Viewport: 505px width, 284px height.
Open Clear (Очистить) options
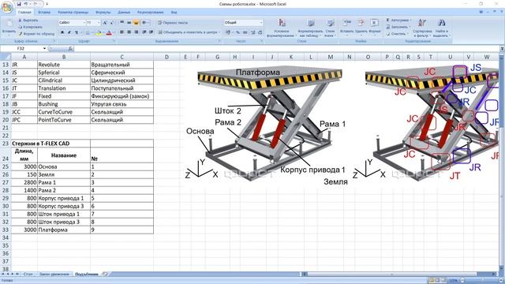pyautogui.click(x=397, y=33)
